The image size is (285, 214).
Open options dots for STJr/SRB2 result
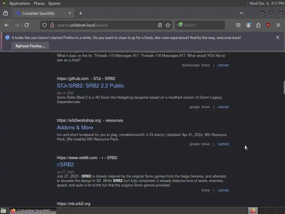pyautogui.click(x=214, y=107)
